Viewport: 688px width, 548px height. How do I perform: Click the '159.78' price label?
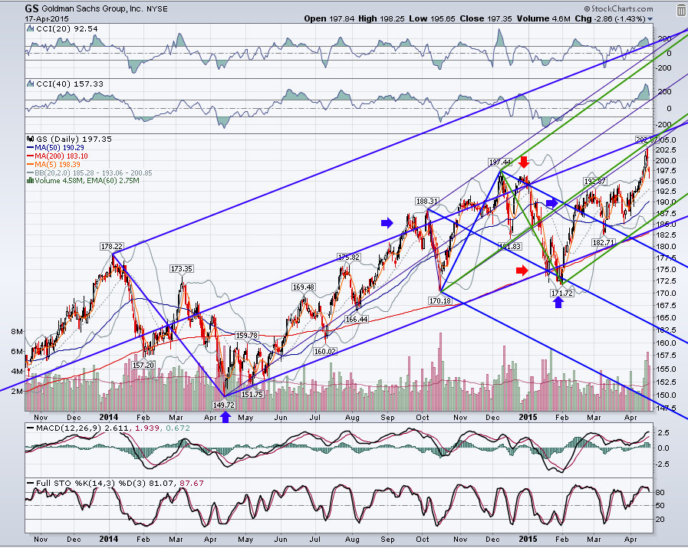tap(247, 336)
